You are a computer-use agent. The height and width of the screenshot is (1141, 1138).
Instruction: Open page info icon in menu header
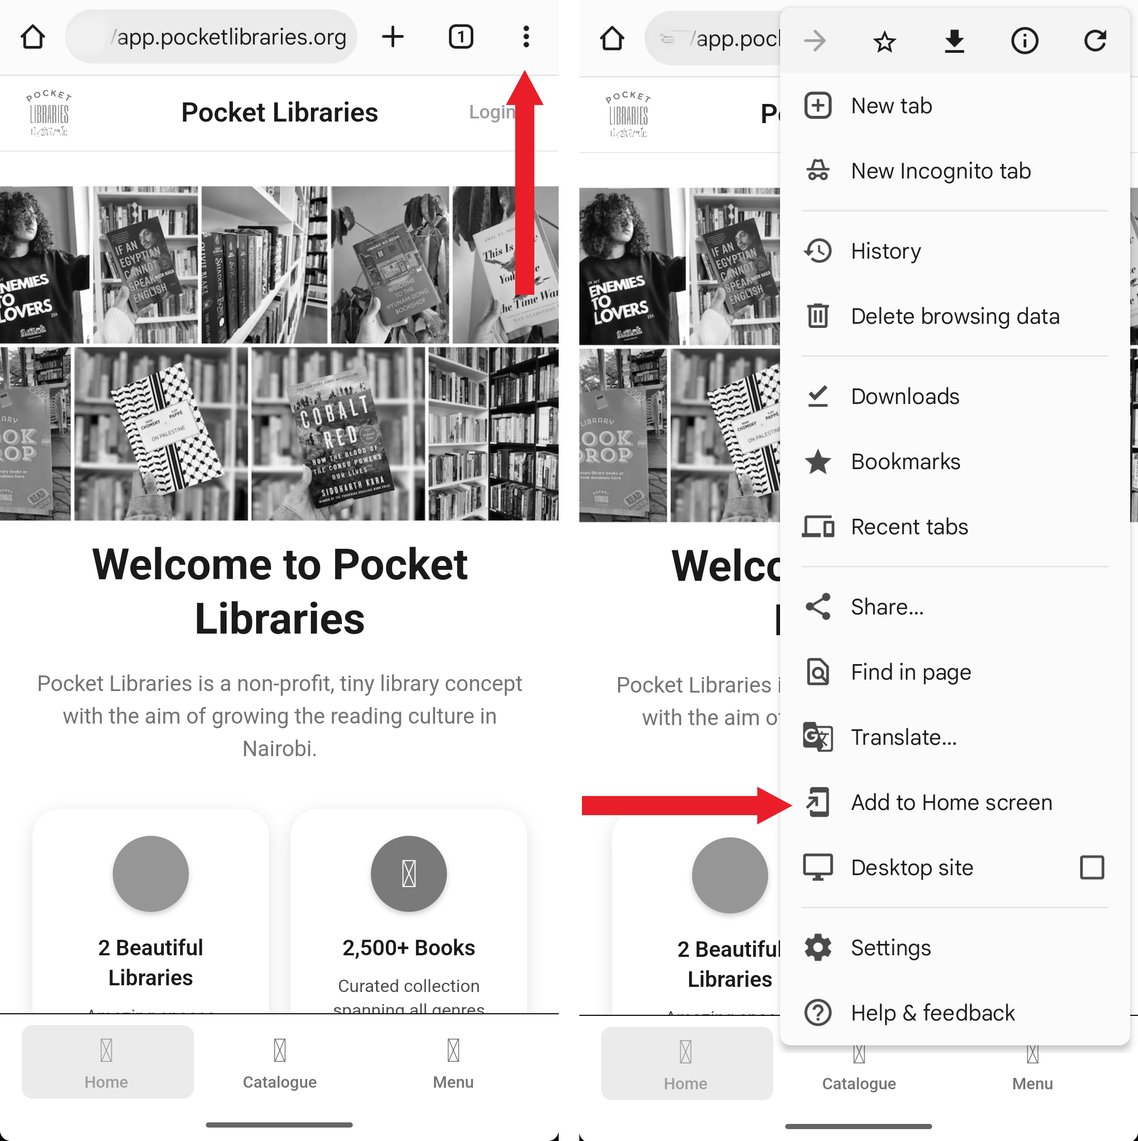pos(1024,41)
